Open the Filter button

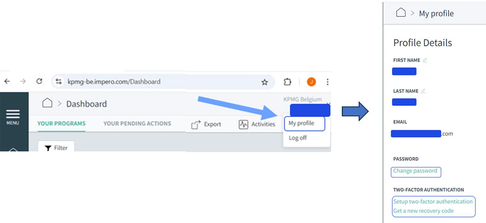56,148
